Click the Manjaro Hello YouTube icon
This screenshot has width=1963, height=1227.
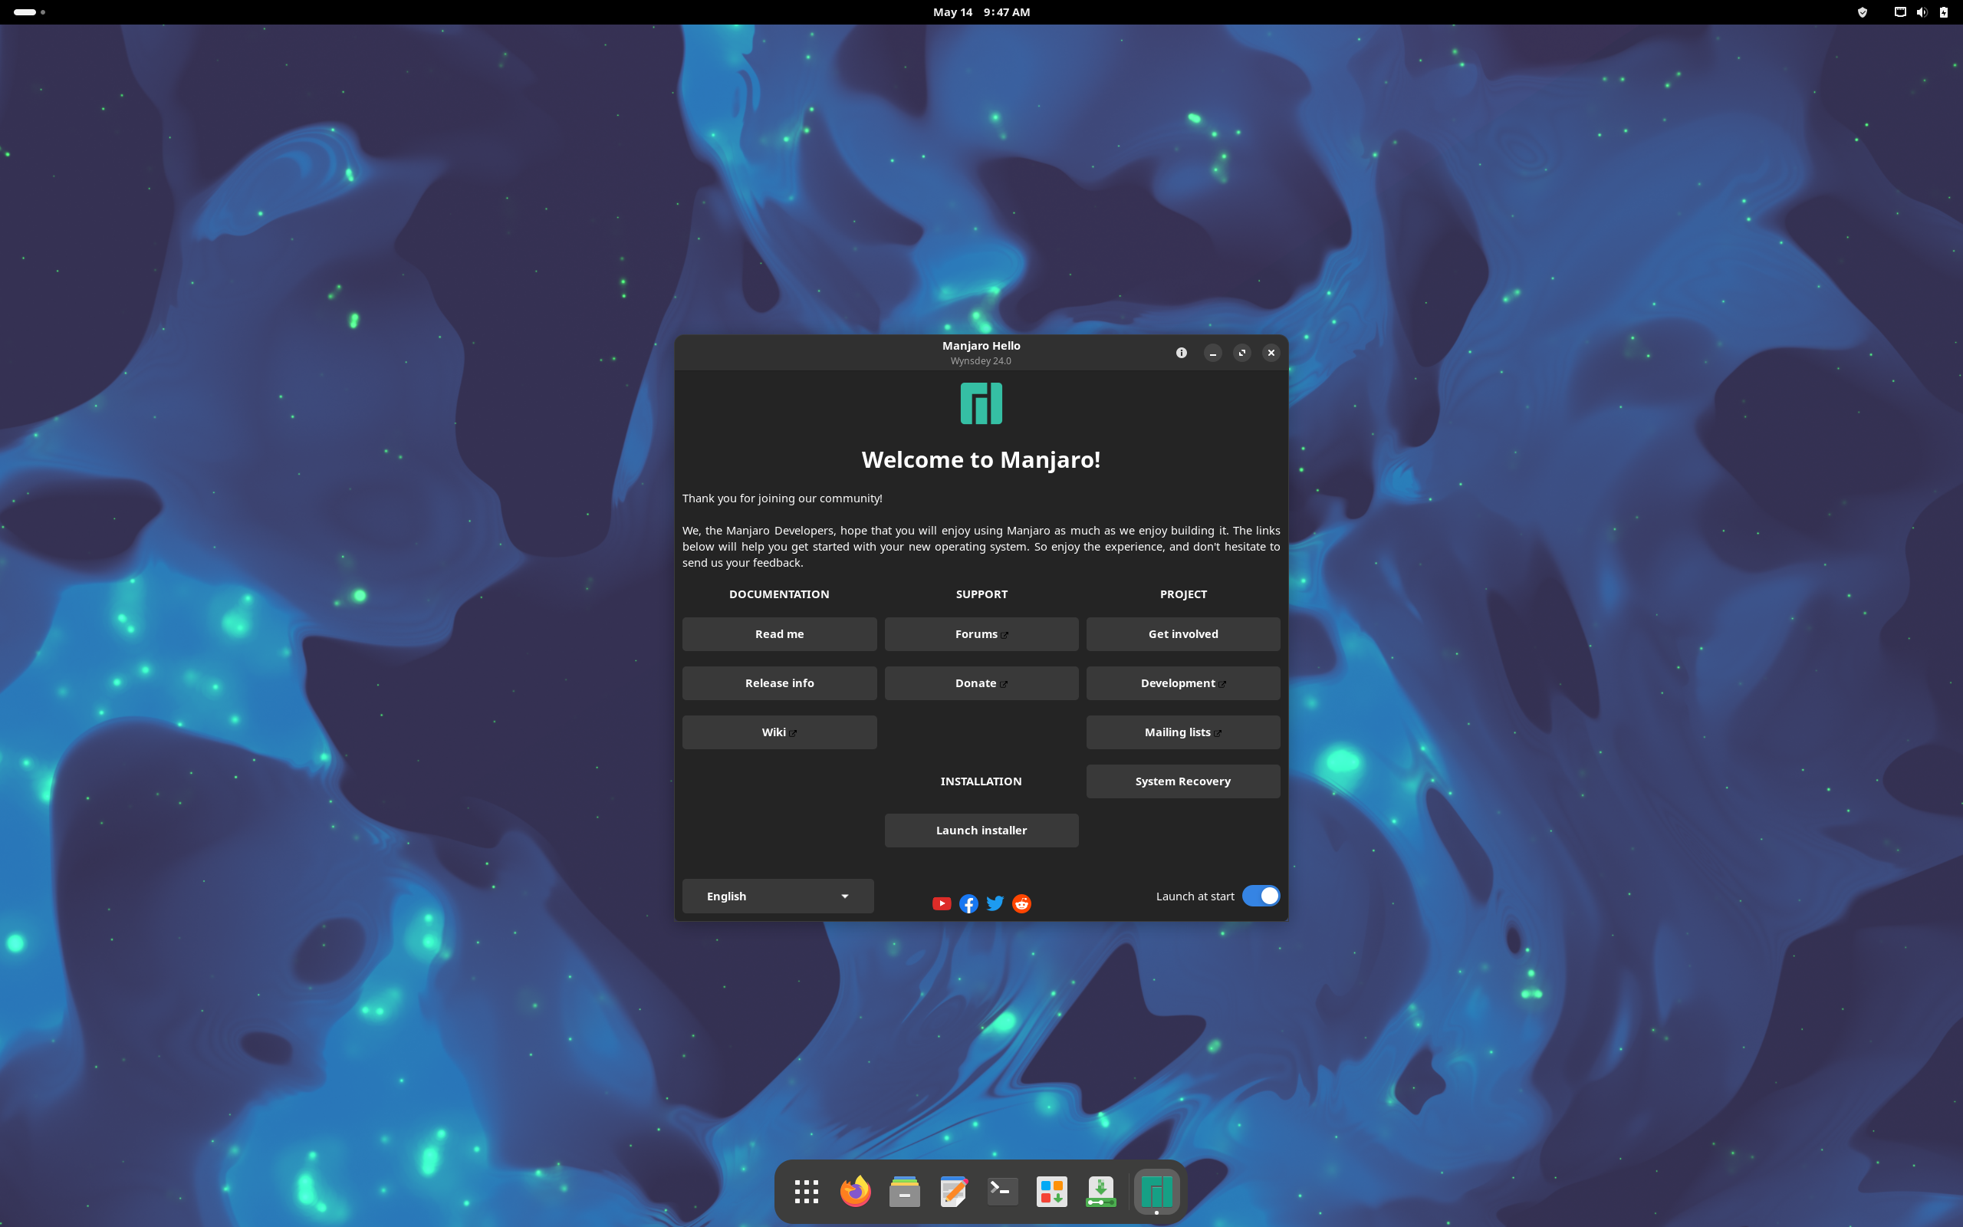pos(941,903)
